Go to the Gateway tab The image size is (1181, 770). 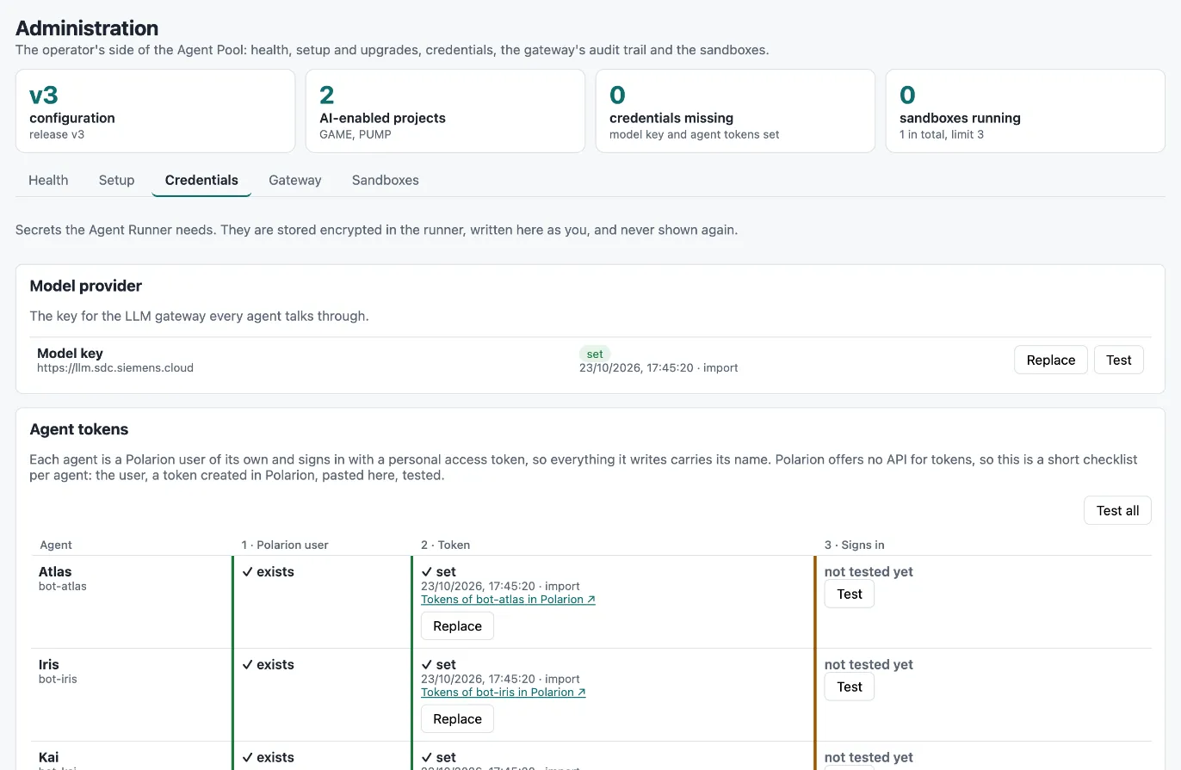pyautogui.click(x=295, y=180)
